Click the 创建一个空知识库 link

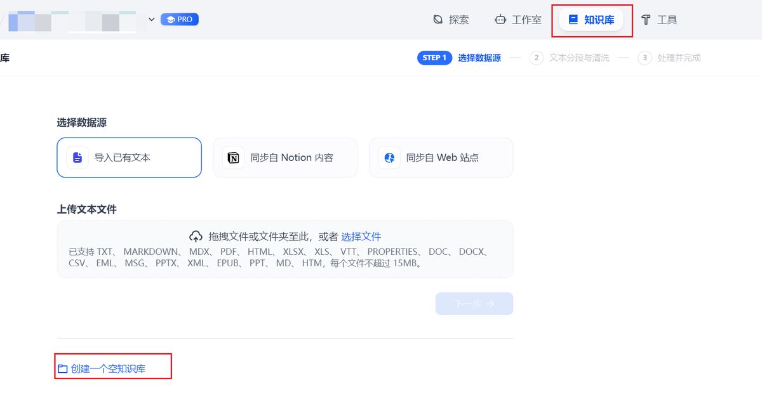click(113, 366)
